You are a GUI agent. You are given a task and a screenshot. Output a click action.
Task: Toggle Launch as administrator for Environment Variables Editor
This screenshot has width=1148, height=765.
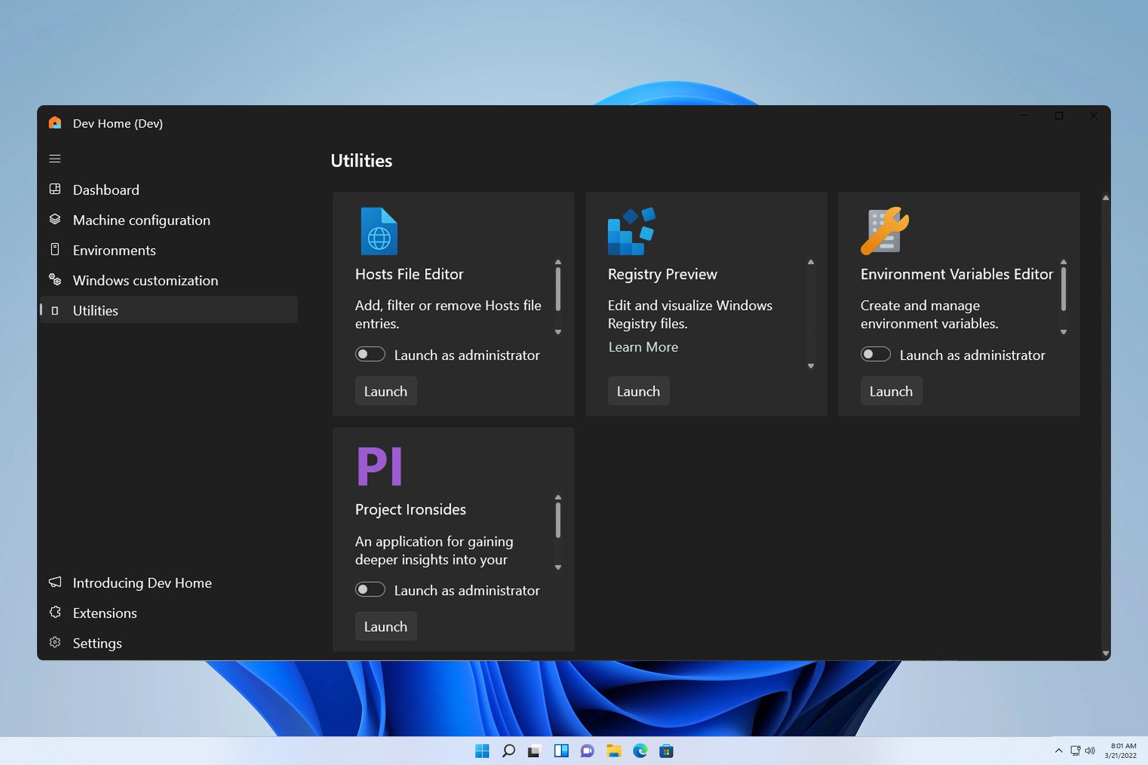coord(875,354)
